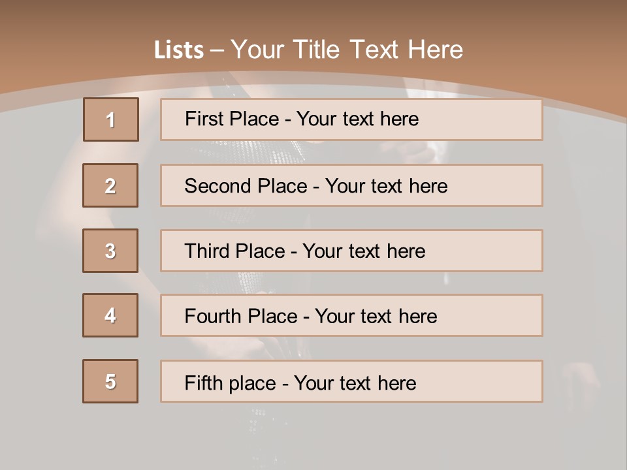Image resolution: width=627 pixels, height=470 pixels.
Task: Click the number 1 box
Action: 111,119
